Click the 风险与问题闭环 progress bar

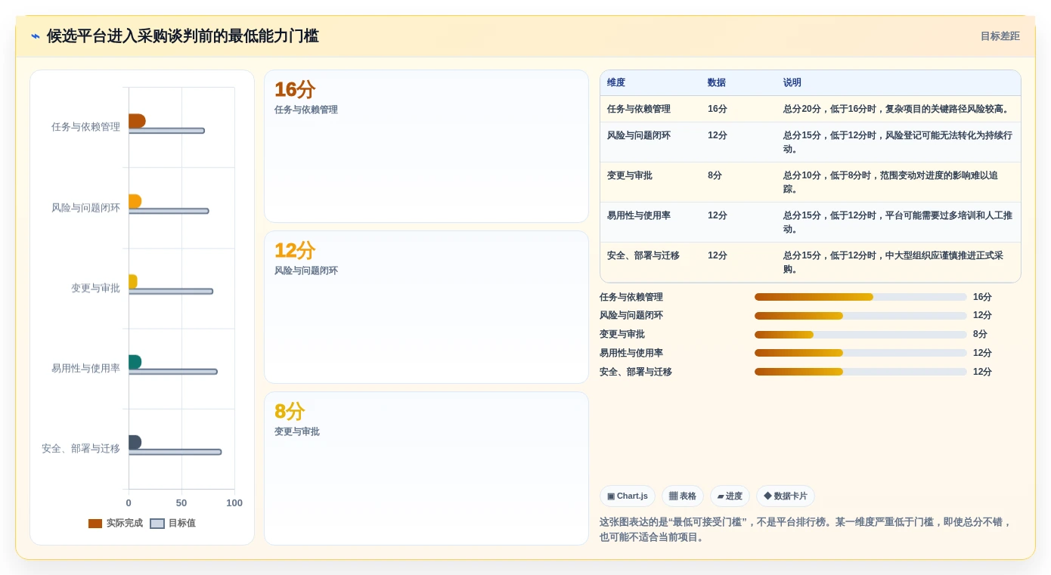[x=860, y=316]
